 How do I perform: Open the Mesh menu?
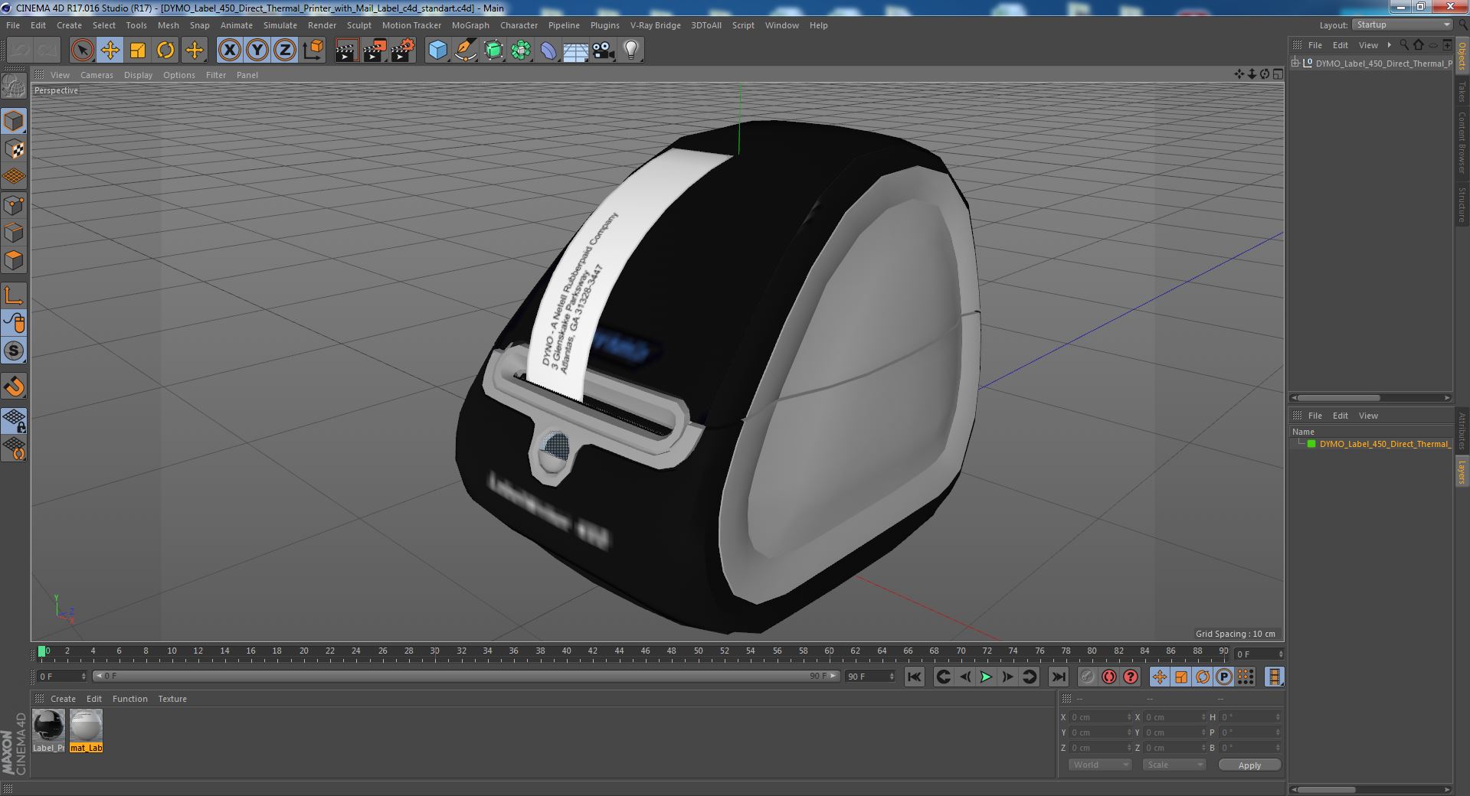coord(168,25)
